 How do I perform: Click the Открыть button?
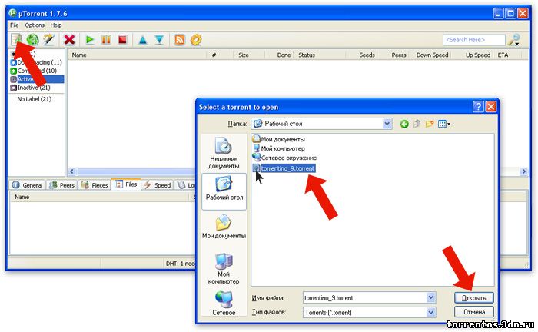tap(473, 297)
